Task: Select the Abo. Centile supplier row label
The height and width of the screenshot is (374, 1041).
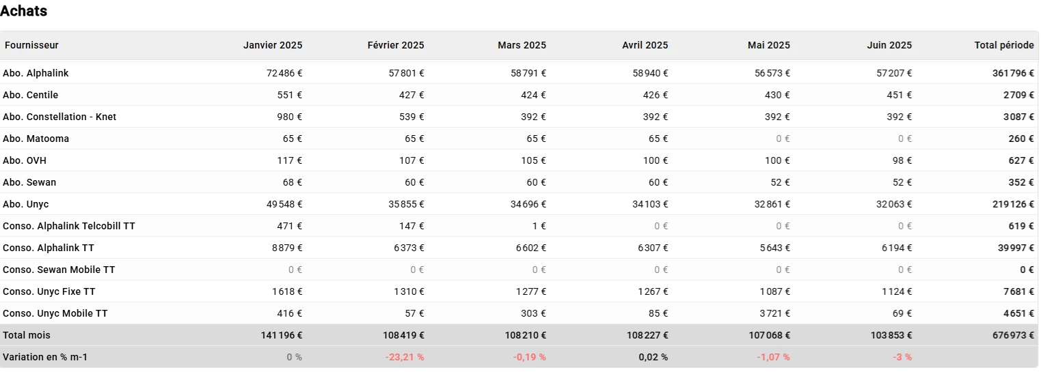Action: pos(31,95)
